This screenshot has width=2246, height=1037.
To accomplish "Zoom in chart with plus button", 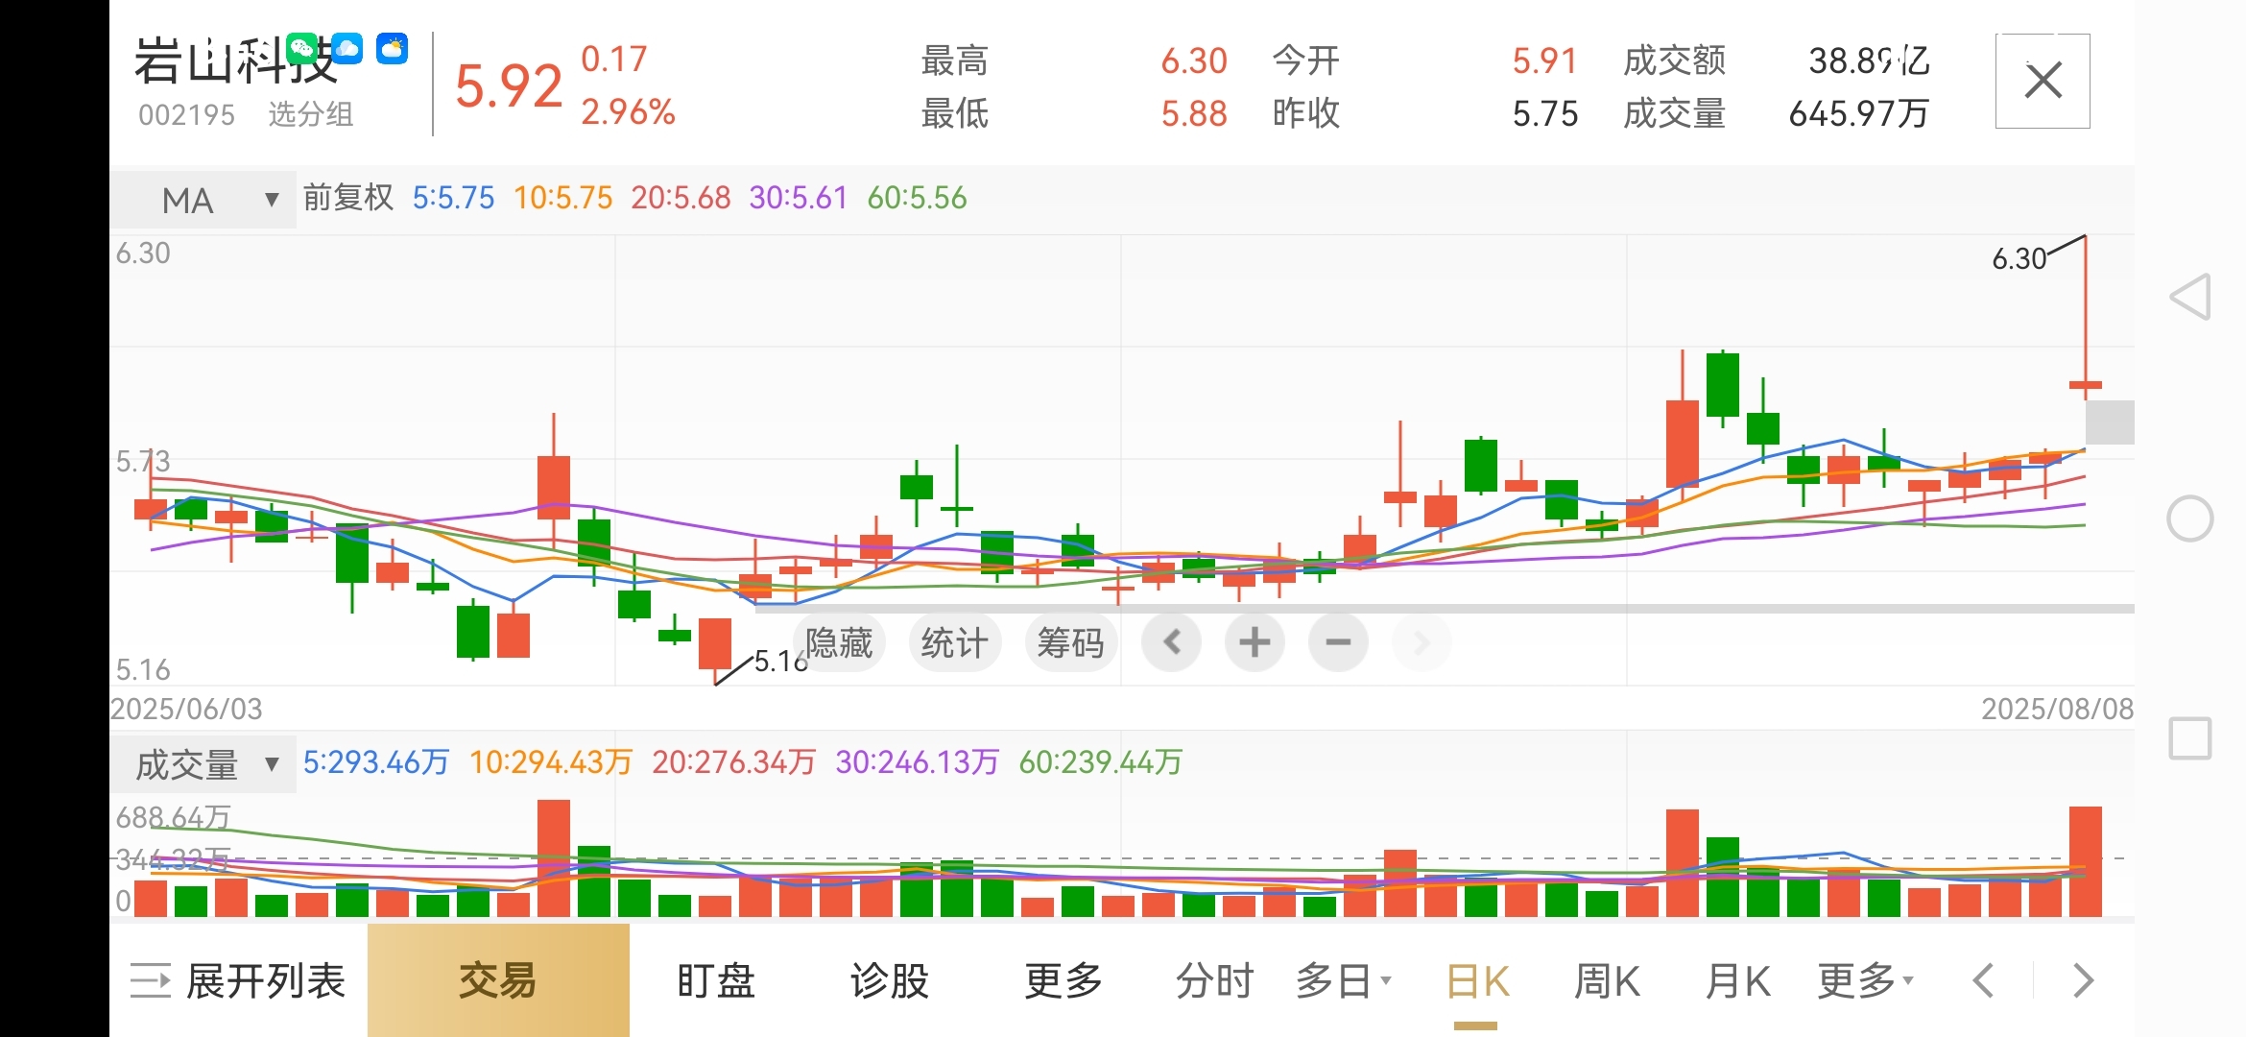I will pos(1254,642).
